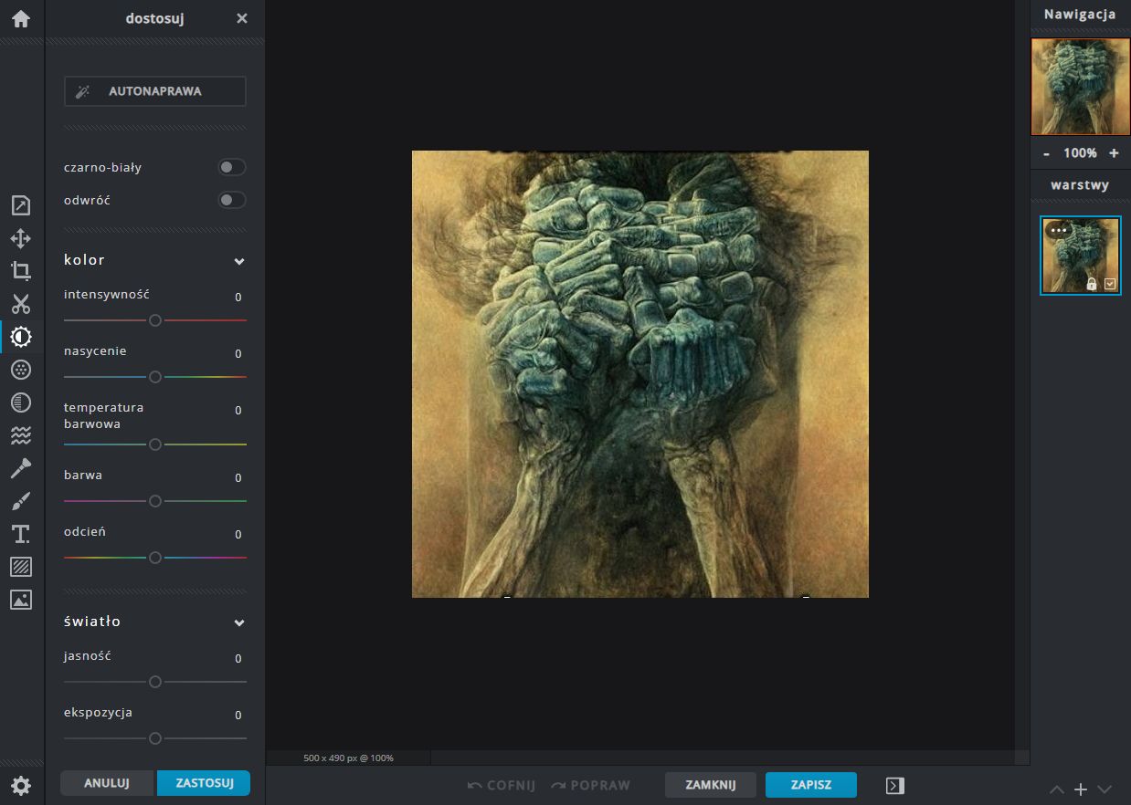
Task: Select the Crop tool
Action: point(21,271)
